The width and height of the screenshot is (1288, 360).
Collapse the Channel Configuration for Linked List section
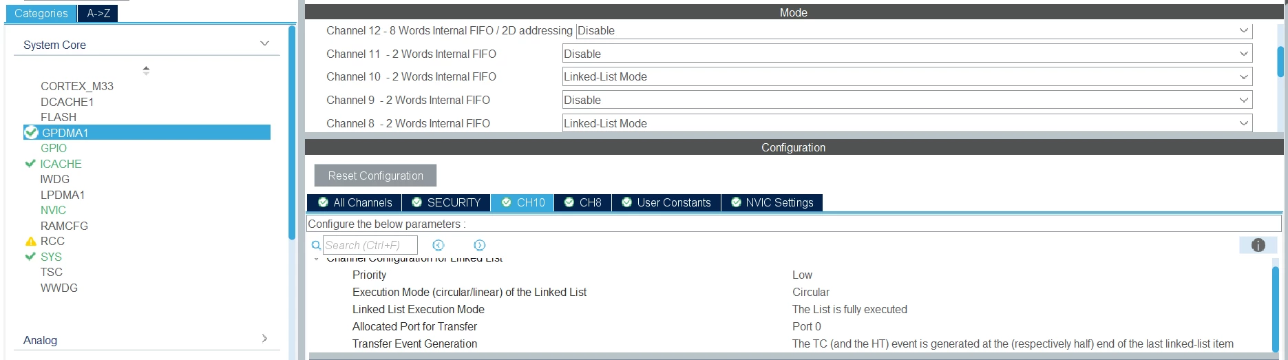(316, 259)
